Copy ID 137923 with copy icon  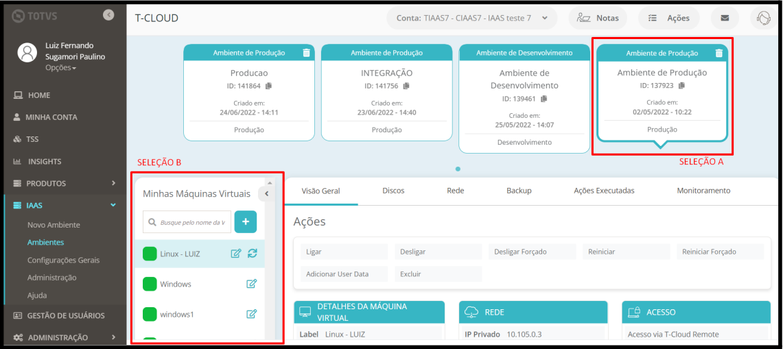pos(681,86)
